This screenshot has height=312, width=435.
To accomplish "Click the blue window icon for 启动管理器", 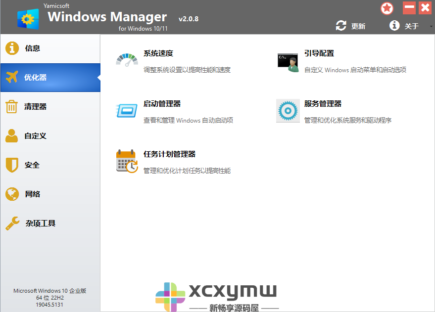I will pyautogui.click(x=127, y=111).
